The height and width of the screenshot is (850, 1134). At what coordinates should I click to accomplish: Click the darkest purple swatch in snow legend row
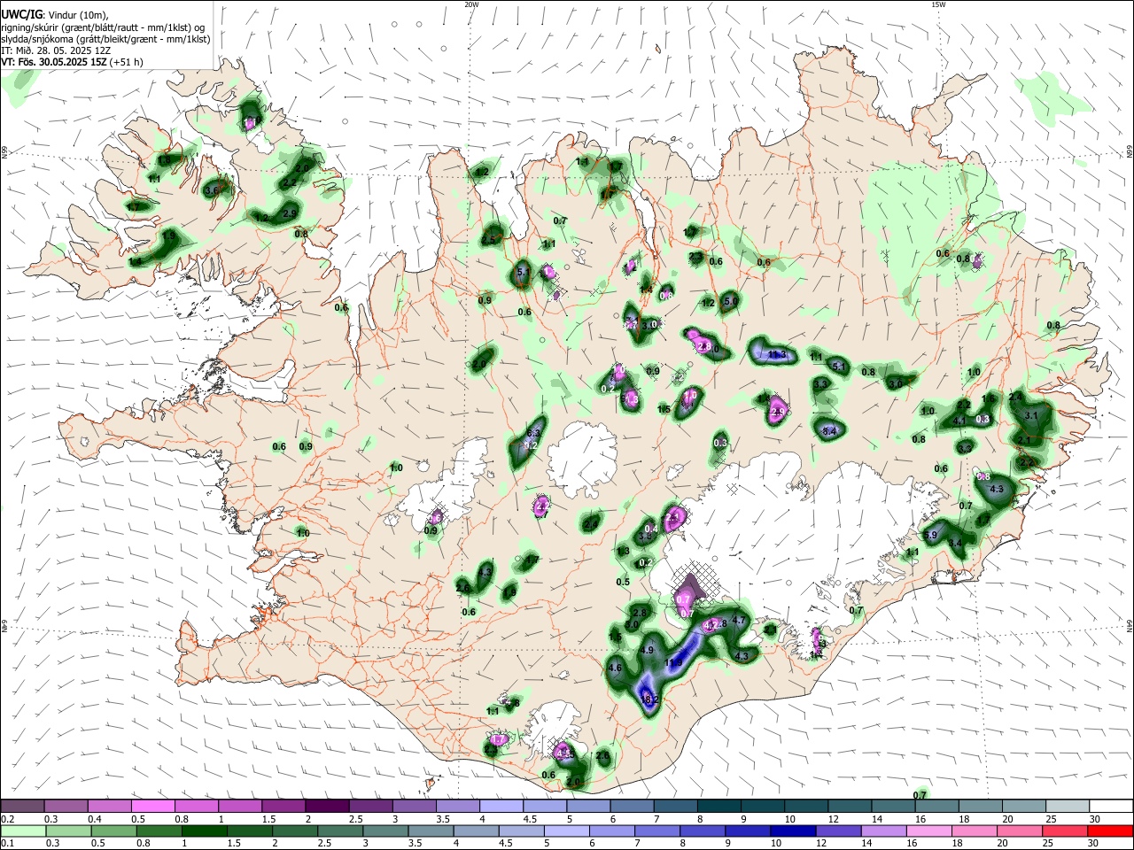pos(327,806)
